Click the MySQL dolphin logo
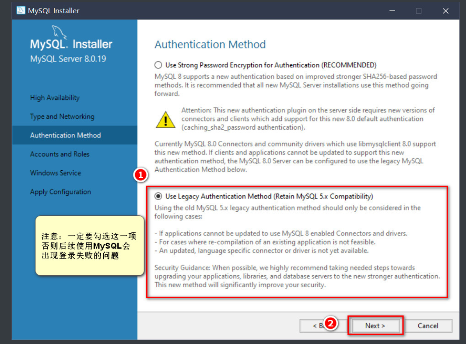Viewport: 466px width, 344px height. tap(59, 32)
